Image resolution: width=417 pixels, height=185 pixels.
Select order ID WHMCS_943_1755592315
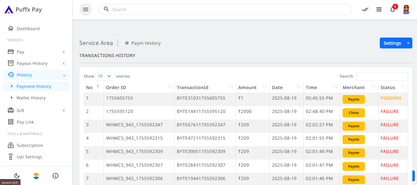click(134, 138)
